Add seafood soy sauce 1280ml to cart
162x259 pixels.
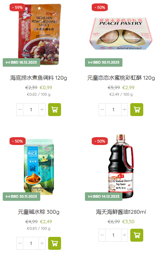click(137, 235)
